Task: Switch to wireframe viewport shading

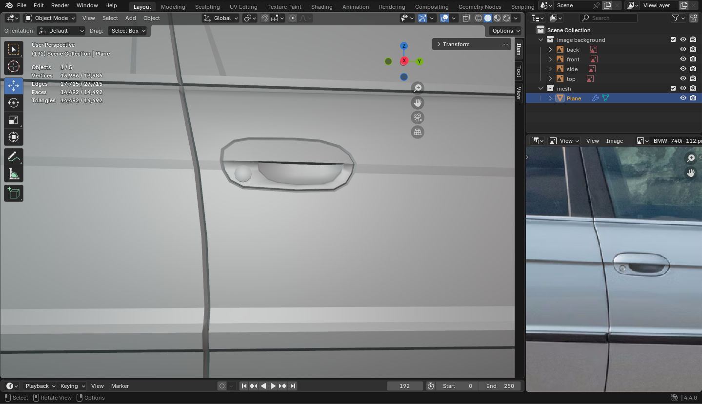Action: 479,18
